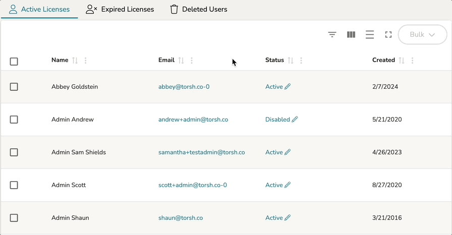
Task: Select the Admin Sam Shields name cell
Action: (x=79, y=152)
